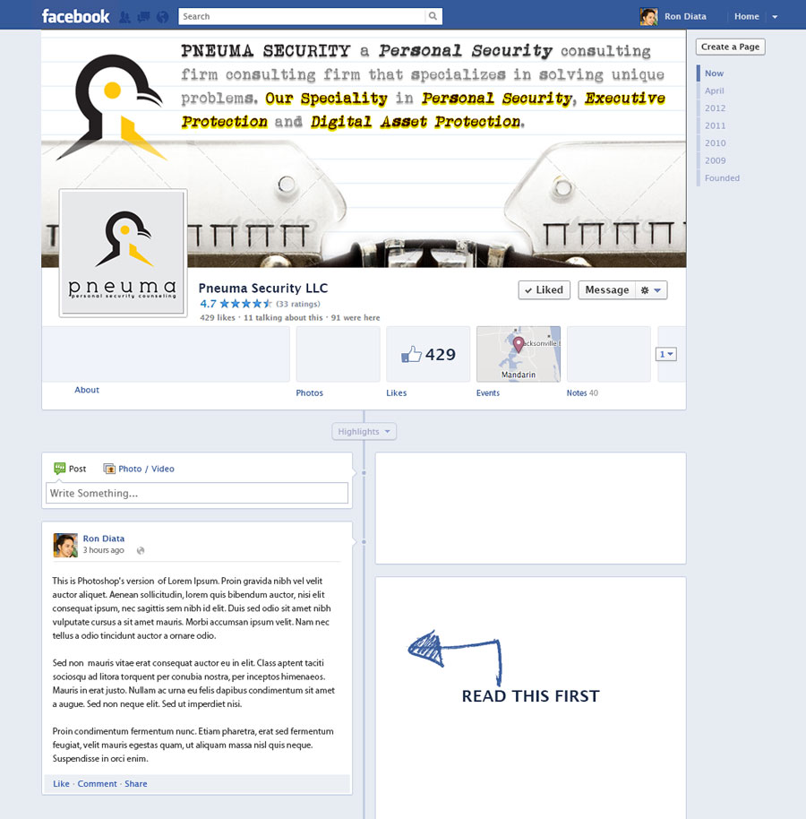Toggle the Liked button
806x819 pixels.
pos(544,290)
